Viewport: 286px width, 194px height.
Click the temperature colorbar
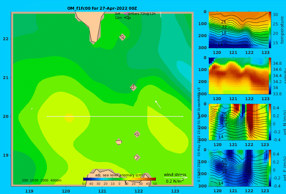pyautogui.click(x=270, y=30)
